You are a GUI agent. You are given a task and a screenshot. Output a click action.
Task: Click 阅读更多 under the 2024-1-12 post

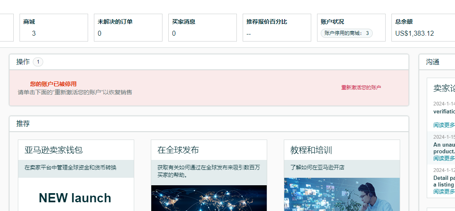[x=444, y=191]
